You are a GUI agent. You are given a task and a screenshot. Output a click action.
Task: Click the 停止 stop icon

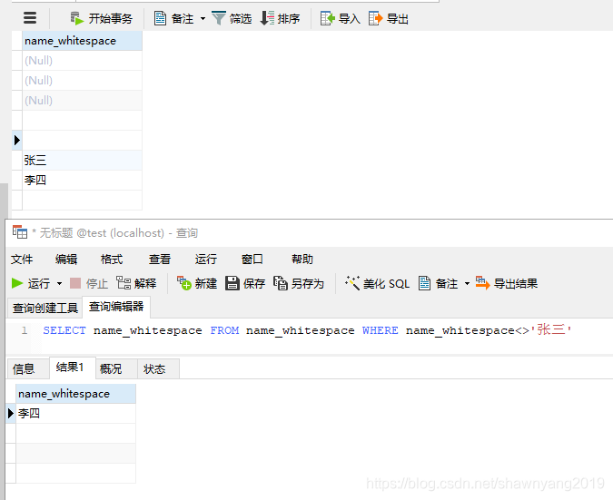75,283
